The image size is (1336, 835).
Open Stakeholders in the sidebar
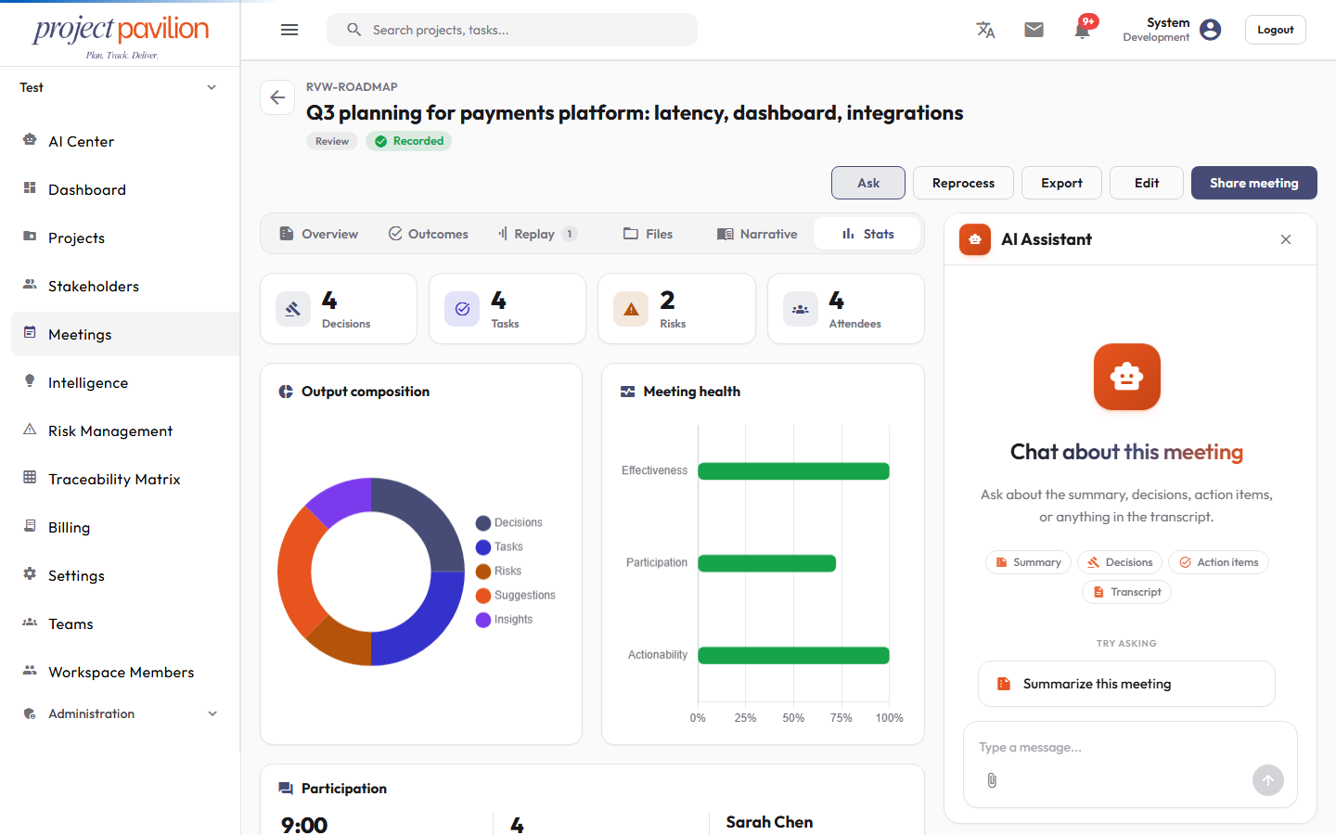coord(125,286)
